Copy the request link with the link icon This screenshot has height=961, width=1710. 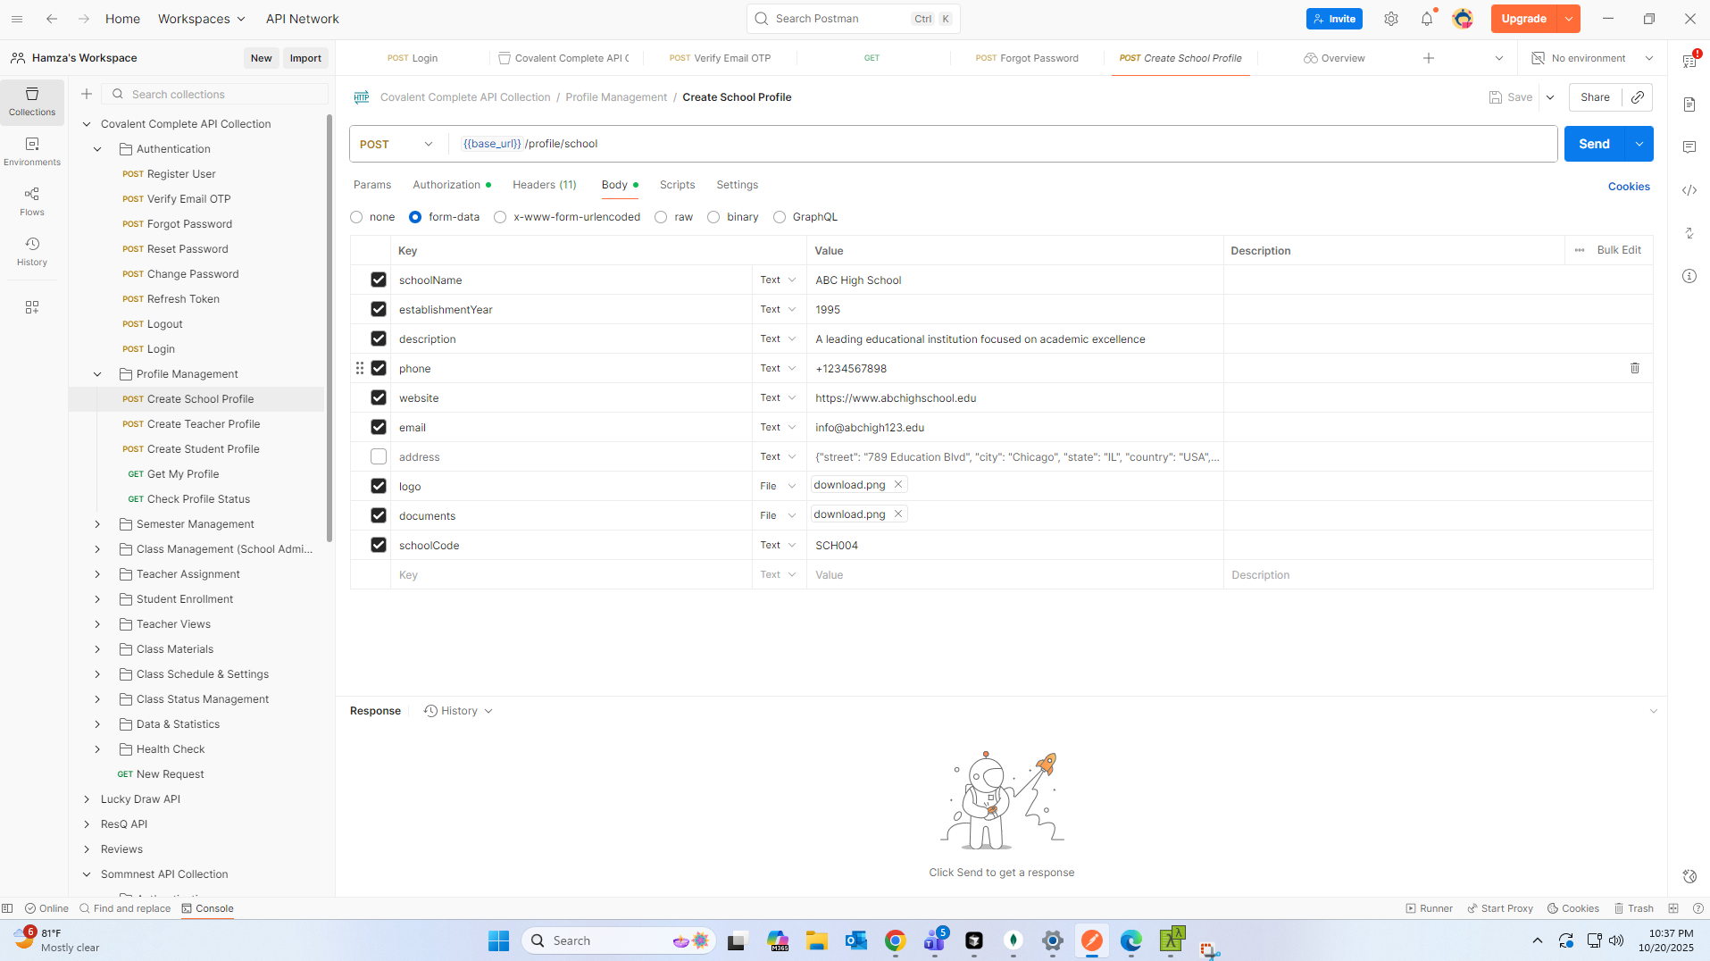pyautogui.click(x=1638, y=97)
